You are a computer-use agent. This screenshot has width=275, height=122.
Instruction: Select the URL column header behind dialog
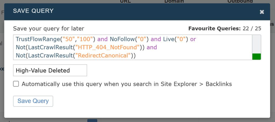point(125,1)
